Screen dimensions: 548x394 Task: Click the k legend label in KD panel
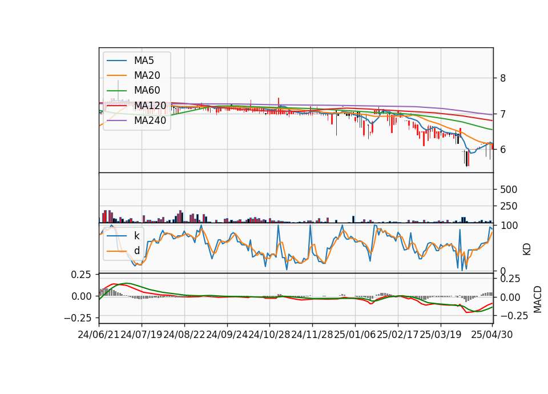(136, 236)
